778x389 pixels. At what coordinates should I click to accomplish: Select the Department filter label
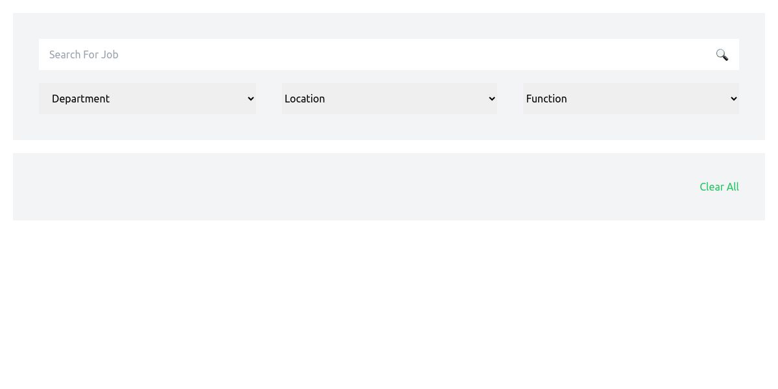[80, 99]
